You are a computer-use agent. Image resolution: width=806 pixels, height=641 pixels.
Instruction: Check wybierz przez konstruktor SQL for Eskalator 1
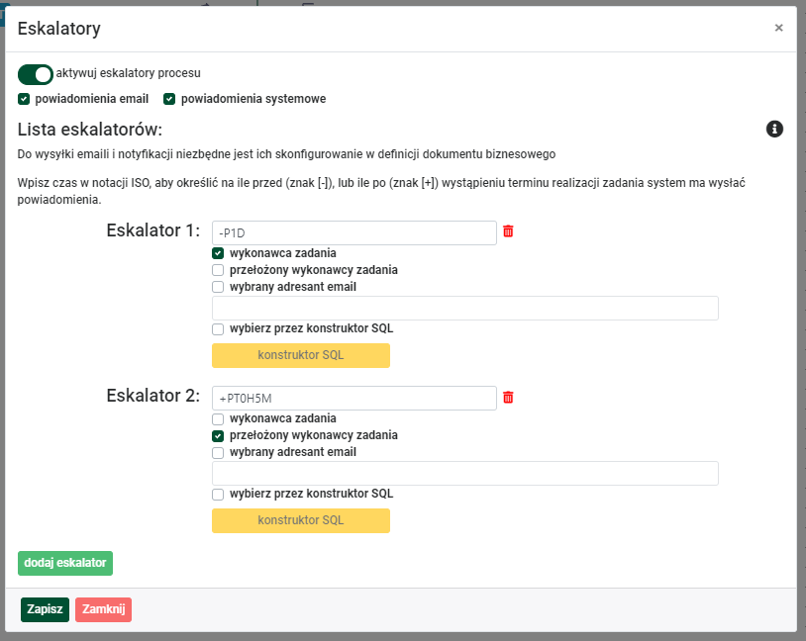pos(218,329)
